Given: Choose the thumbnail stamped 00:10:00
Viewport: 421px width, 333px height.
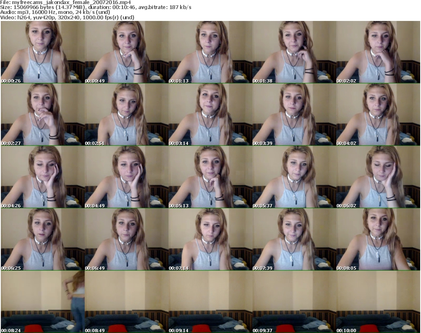Looking at the screenshot, I should [378, 302].
